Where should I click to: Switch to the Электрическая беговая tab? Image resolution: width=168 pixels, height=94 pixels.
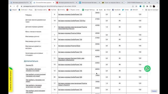pos(89,3)
